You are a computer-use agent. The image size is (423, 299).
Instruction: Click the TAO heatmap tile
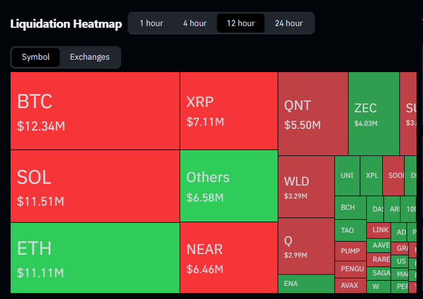click(350, 231)
